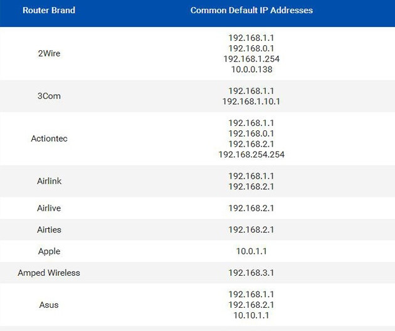Click the Actiontec router brand

pos(49,139)
